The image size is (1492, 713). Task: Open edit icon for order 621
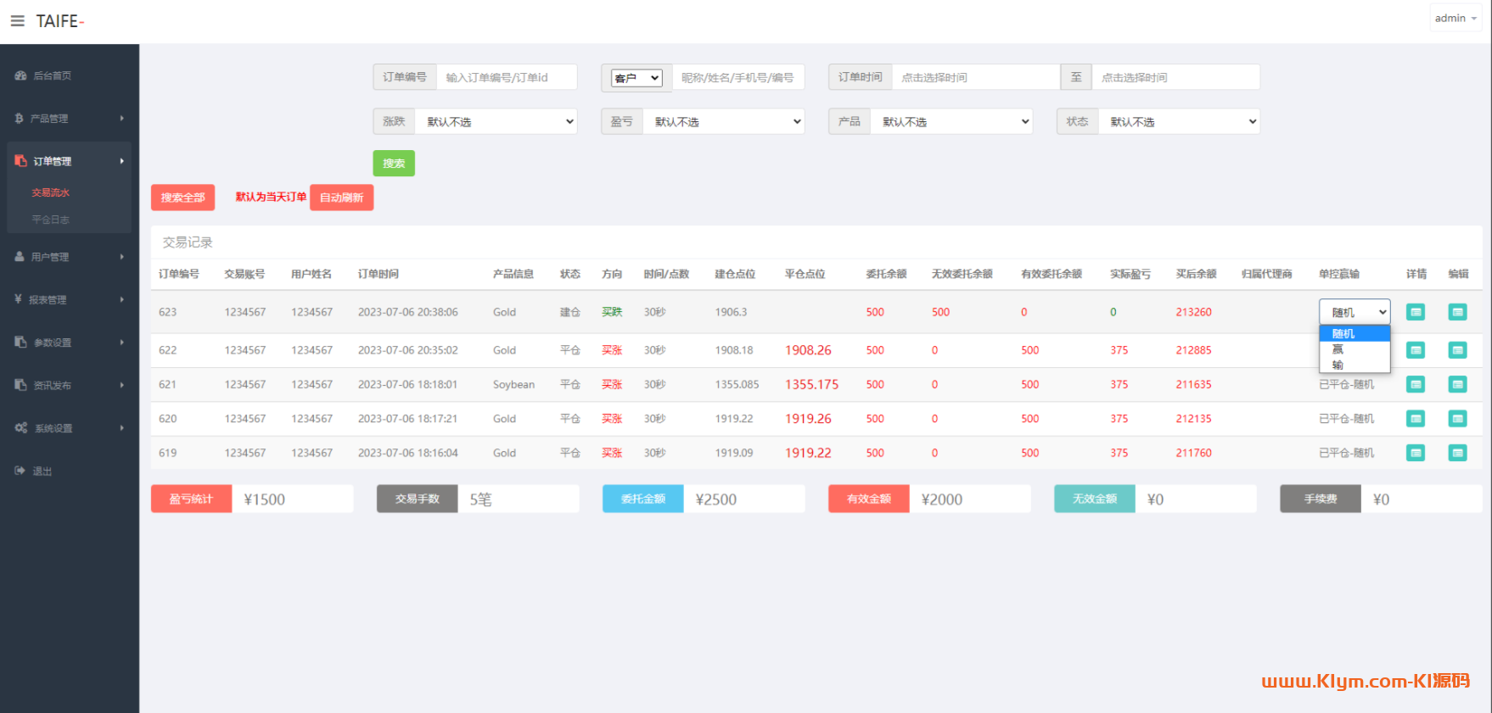1457,384
